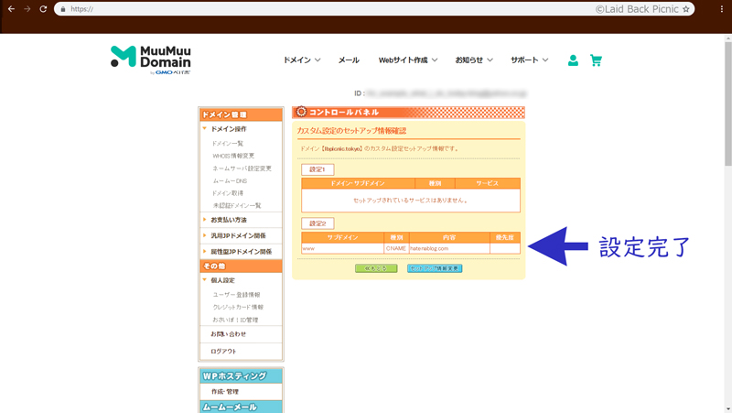
Task: Open ネームサーバ設定変更 link
Action: tap(242, 168)
